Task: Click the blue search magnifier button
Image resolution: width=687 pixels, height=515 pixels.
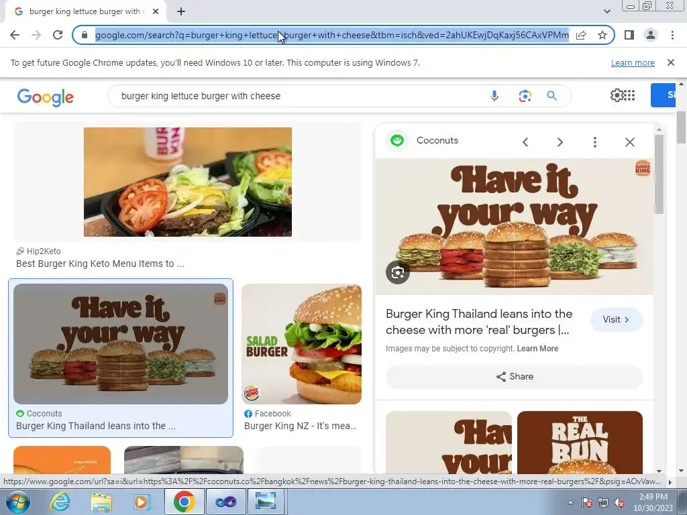Action: point(551,96)
